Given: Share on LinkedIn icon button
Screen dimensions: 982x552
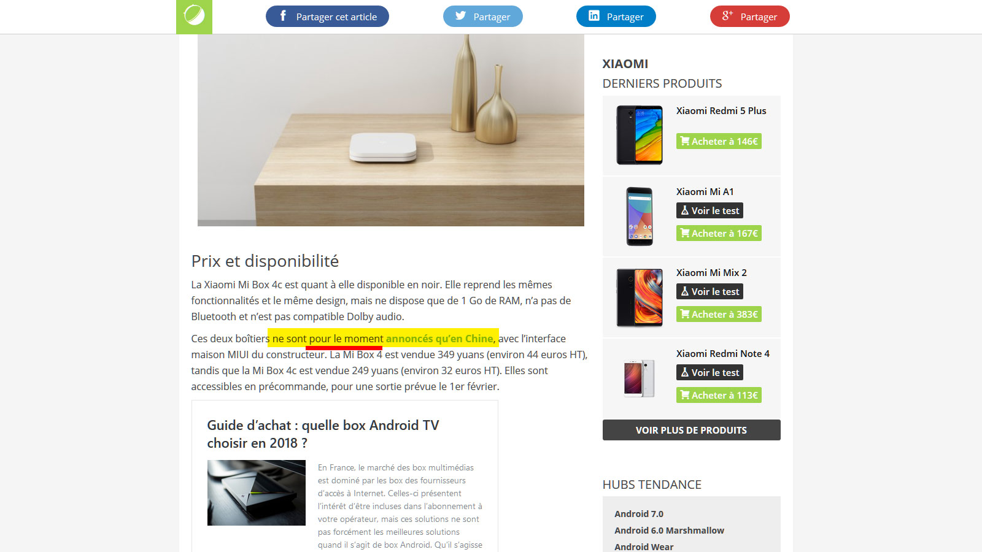Looking at the screenshot, I should [x=616, y=17].
